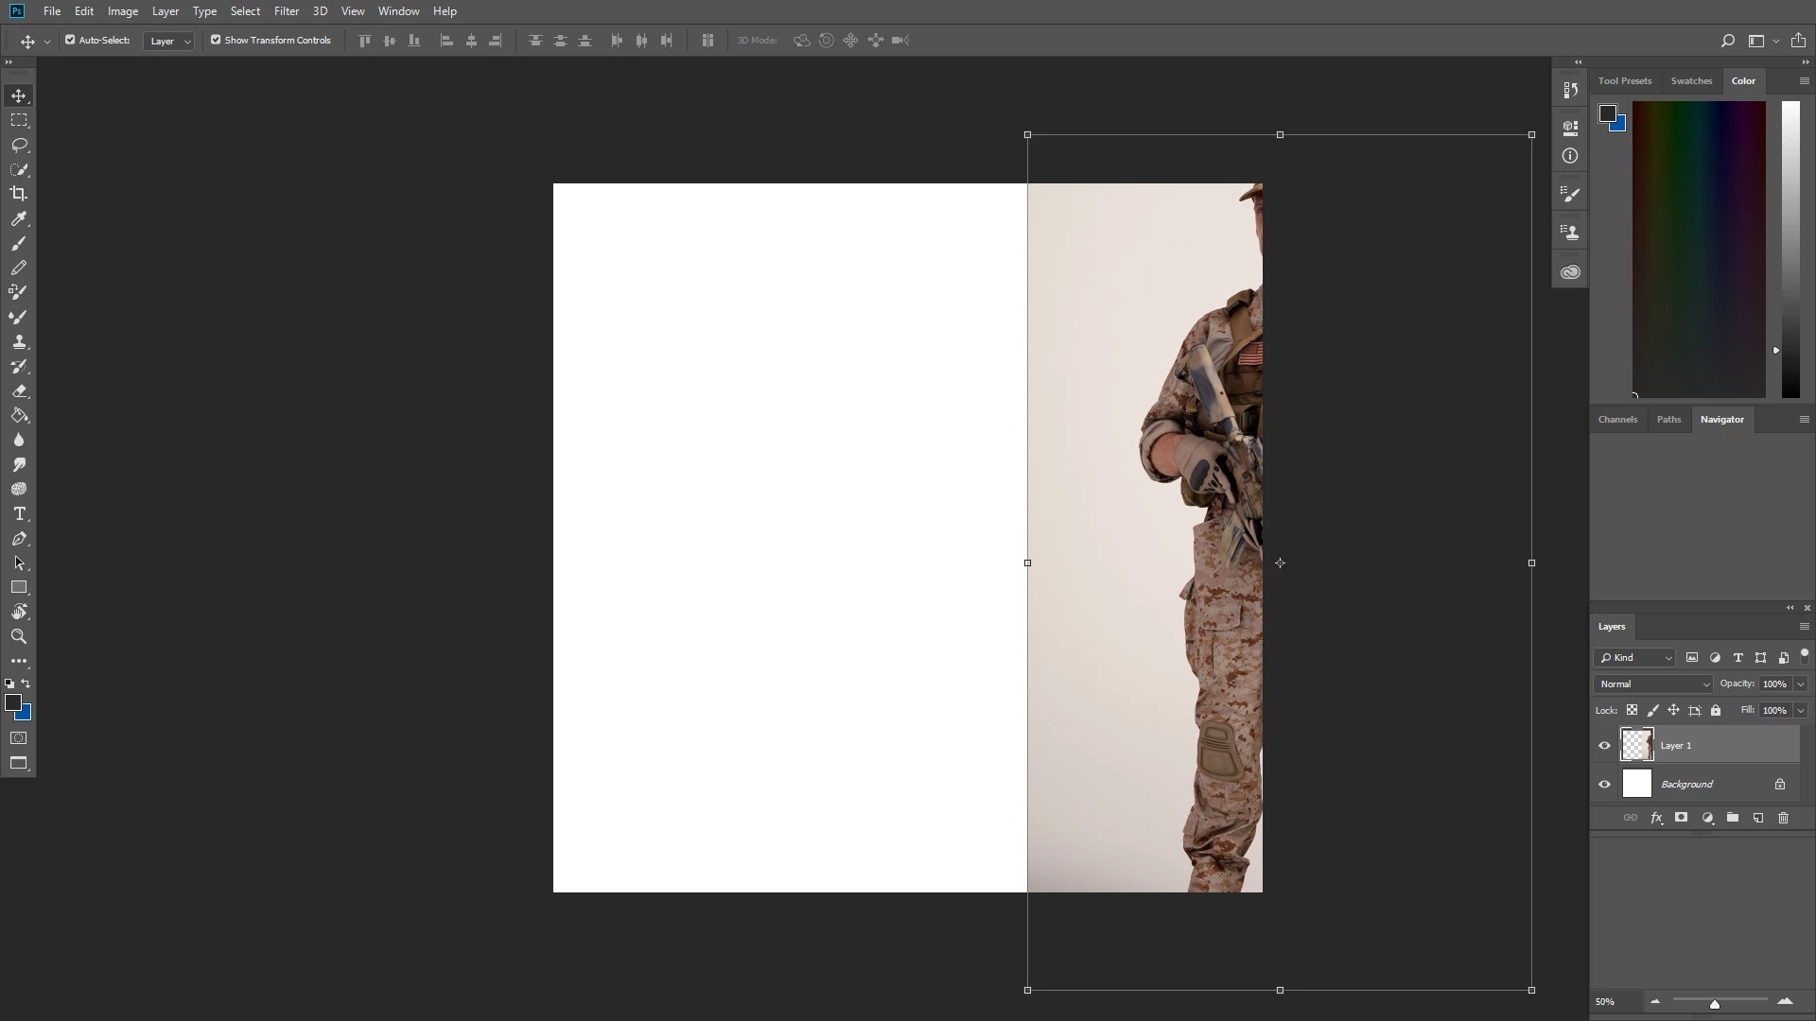Click the Layer 1 thumbnail
The width and height of the screenshot is (1816, 1021).
coord(1636,745)
